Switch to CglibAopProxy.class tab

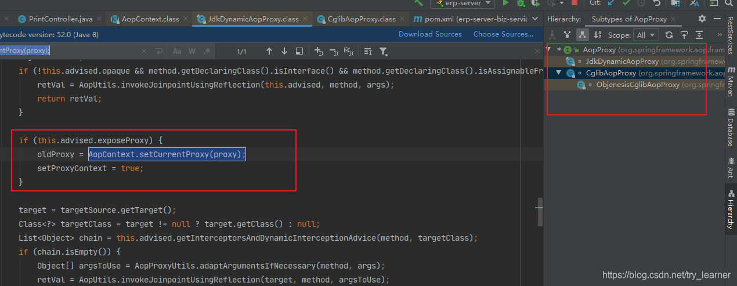click(361, 19)
